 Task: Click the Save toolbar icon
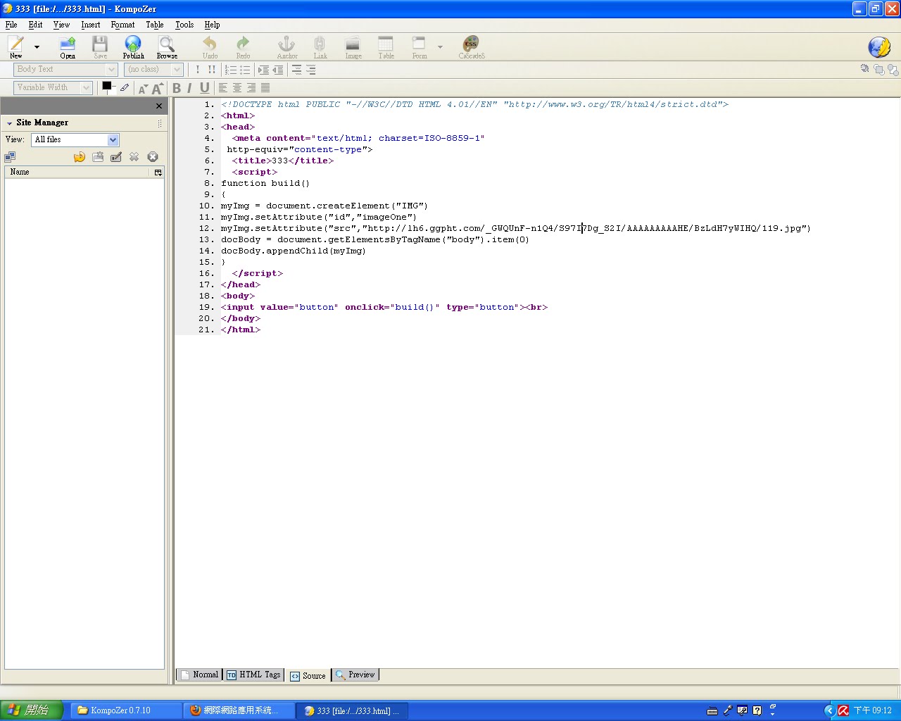(100, 44)
